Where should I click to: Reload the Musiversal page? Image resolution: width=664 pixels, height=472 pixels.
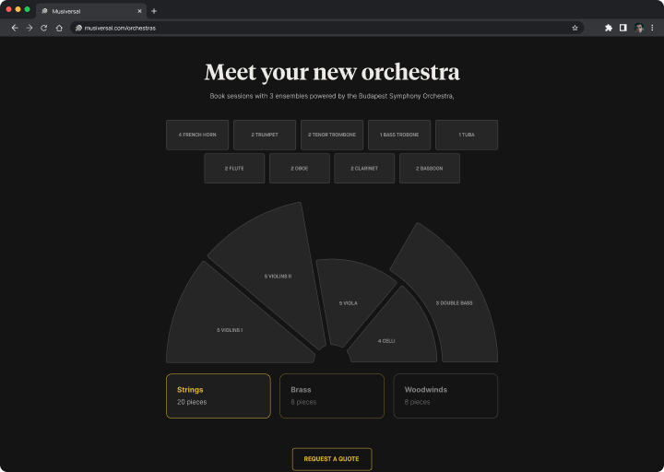click(43, 28)
